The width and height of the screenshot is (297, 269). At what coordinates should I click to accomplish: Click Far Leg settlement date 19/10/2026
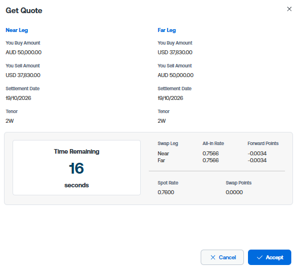point(170,98)
